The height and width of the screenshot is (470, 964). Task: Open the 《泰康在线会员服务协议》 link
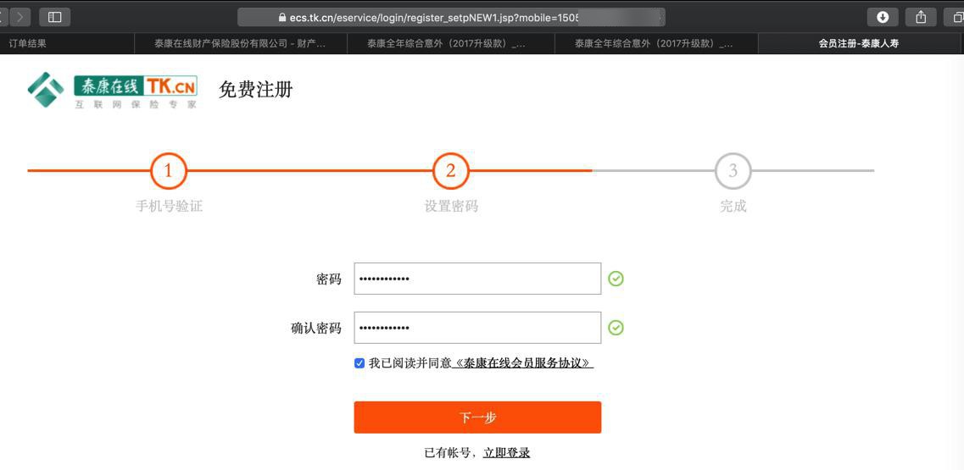click(522, 363)
